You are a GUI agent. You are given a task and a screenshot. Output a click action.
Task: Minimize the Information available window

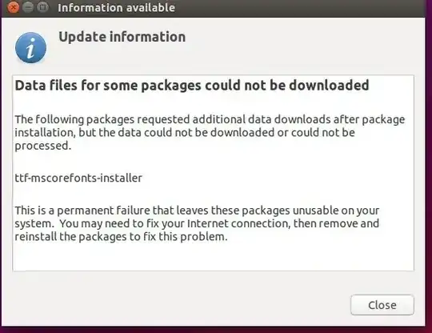(x=28, y=7)
